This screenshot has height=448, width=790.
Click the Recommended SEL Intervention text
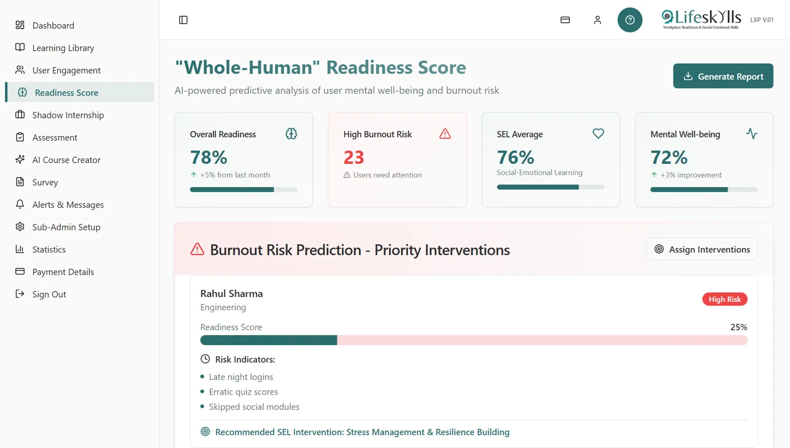(362, 432)
